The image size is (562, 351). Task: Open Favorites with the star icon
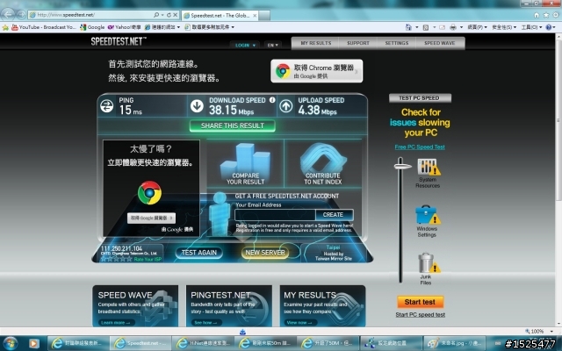[x=546, y=15]
